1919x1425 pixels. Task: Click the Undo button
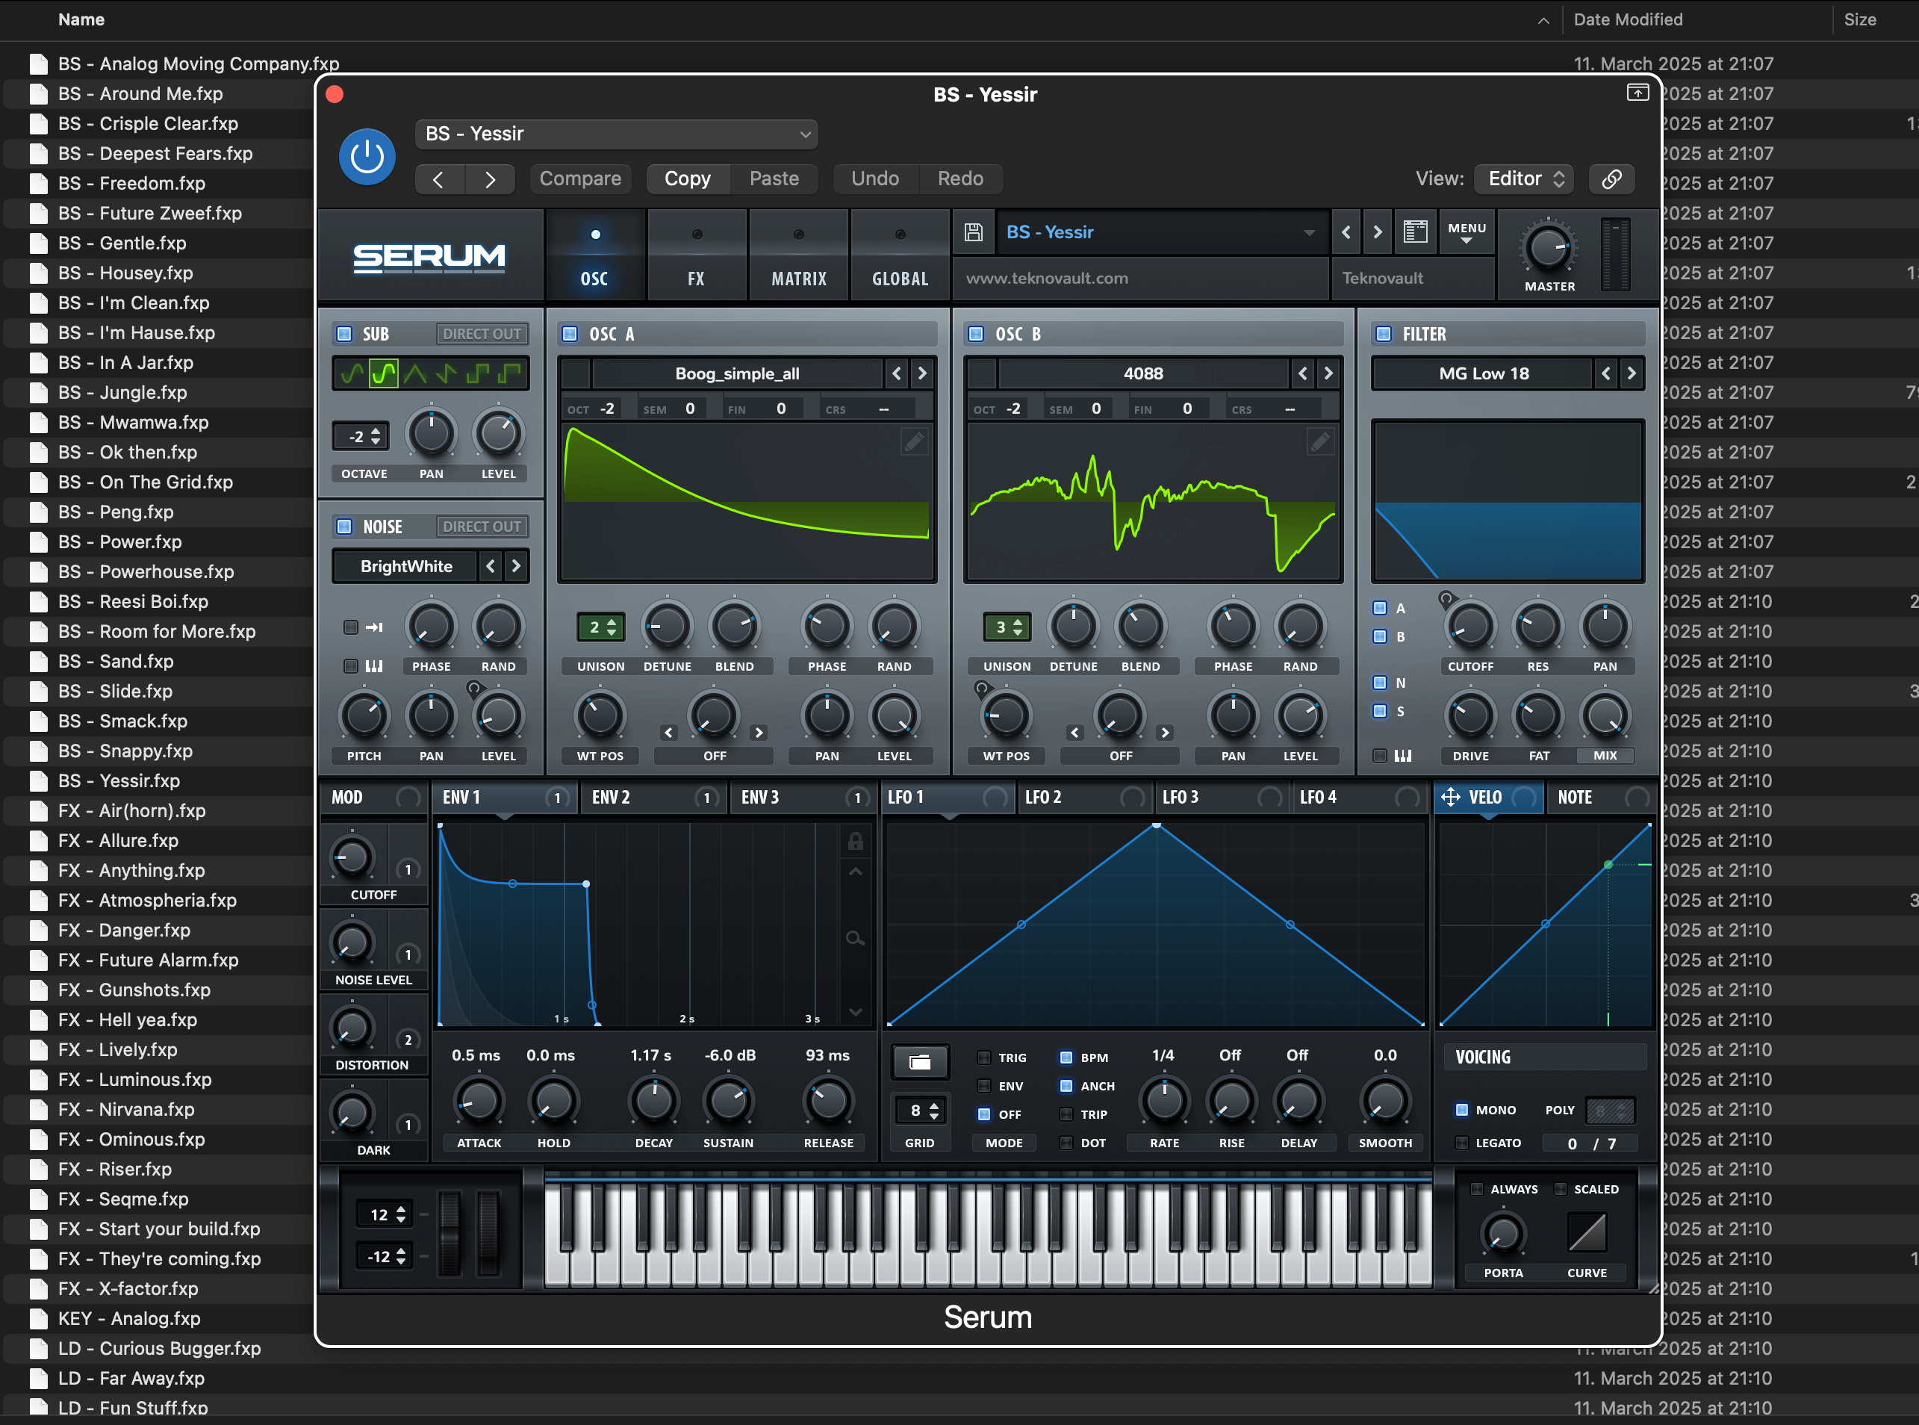875,178
